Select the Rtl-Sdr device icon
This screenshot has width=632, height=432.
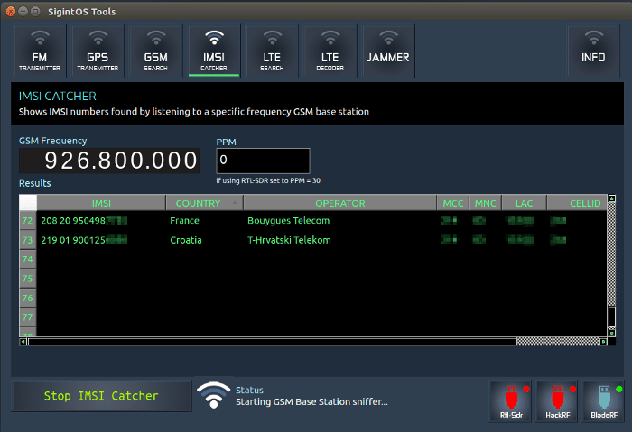pos(511,401)
